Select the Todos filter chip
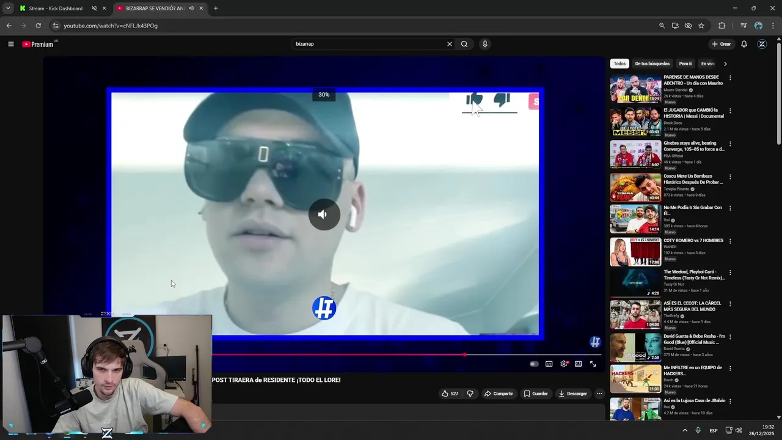The image size is (782, 440). (619, 64)
